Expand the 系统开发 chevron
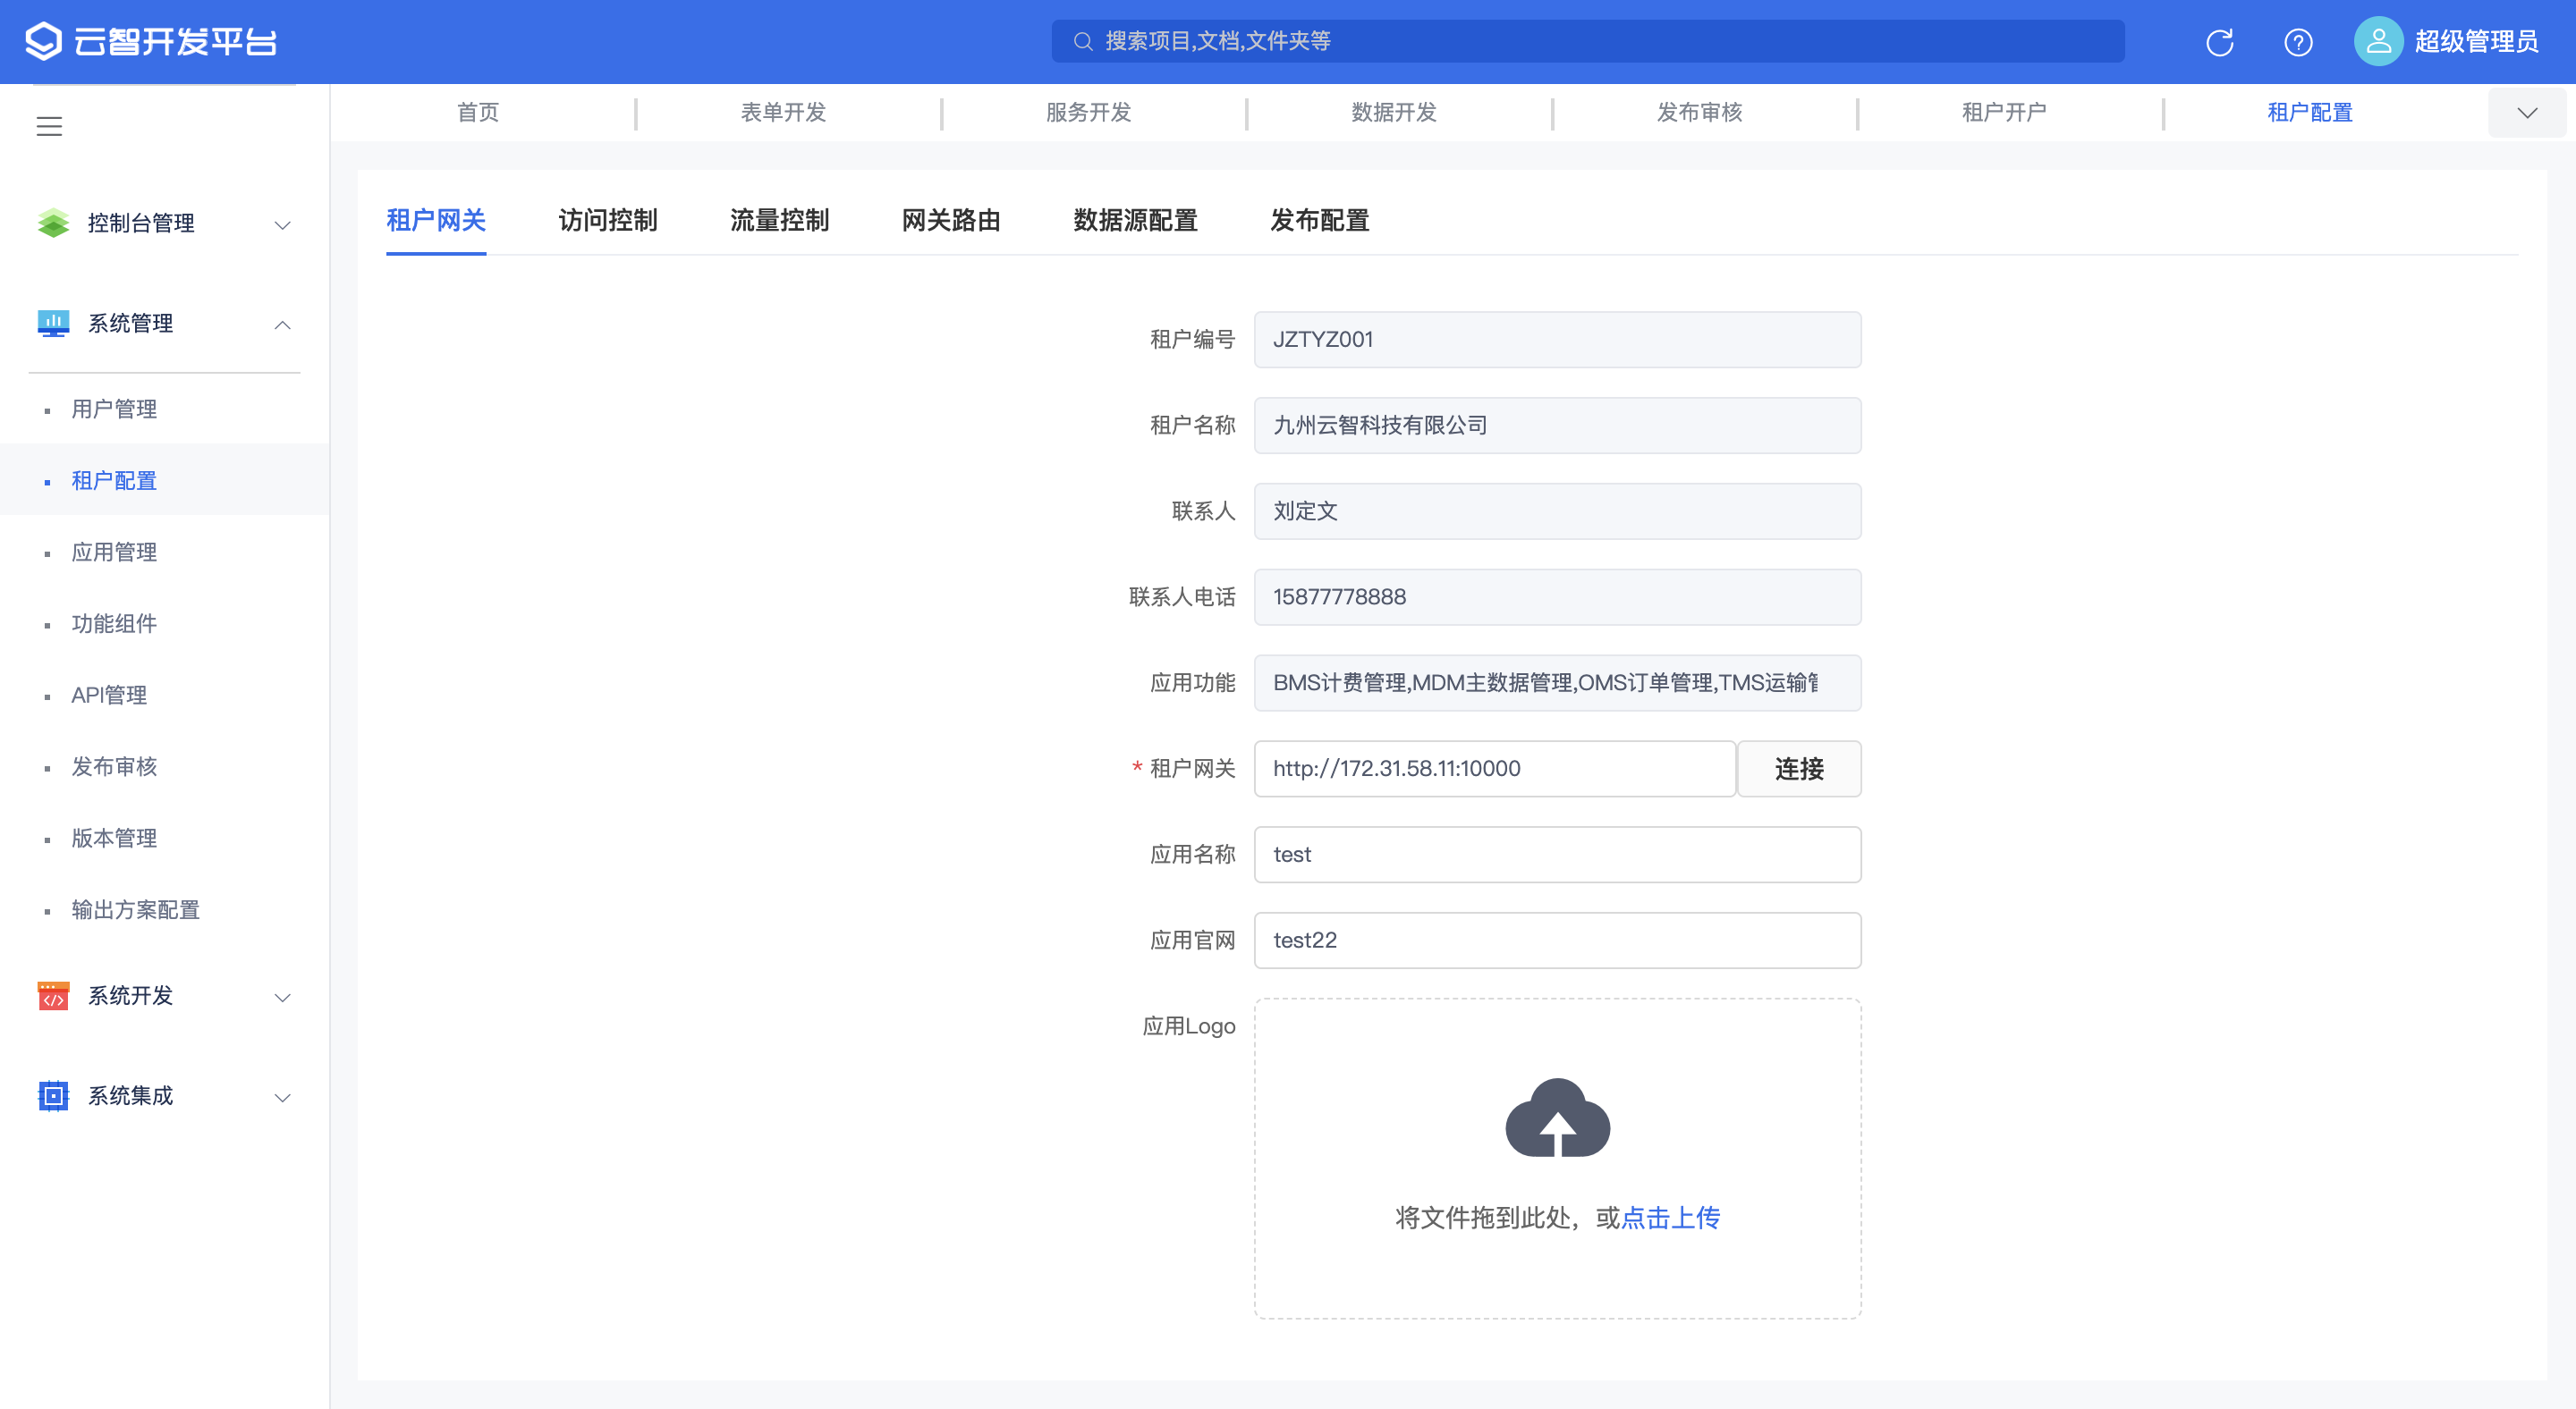Screen dimensions: 2576x1409 coord(283,997)
